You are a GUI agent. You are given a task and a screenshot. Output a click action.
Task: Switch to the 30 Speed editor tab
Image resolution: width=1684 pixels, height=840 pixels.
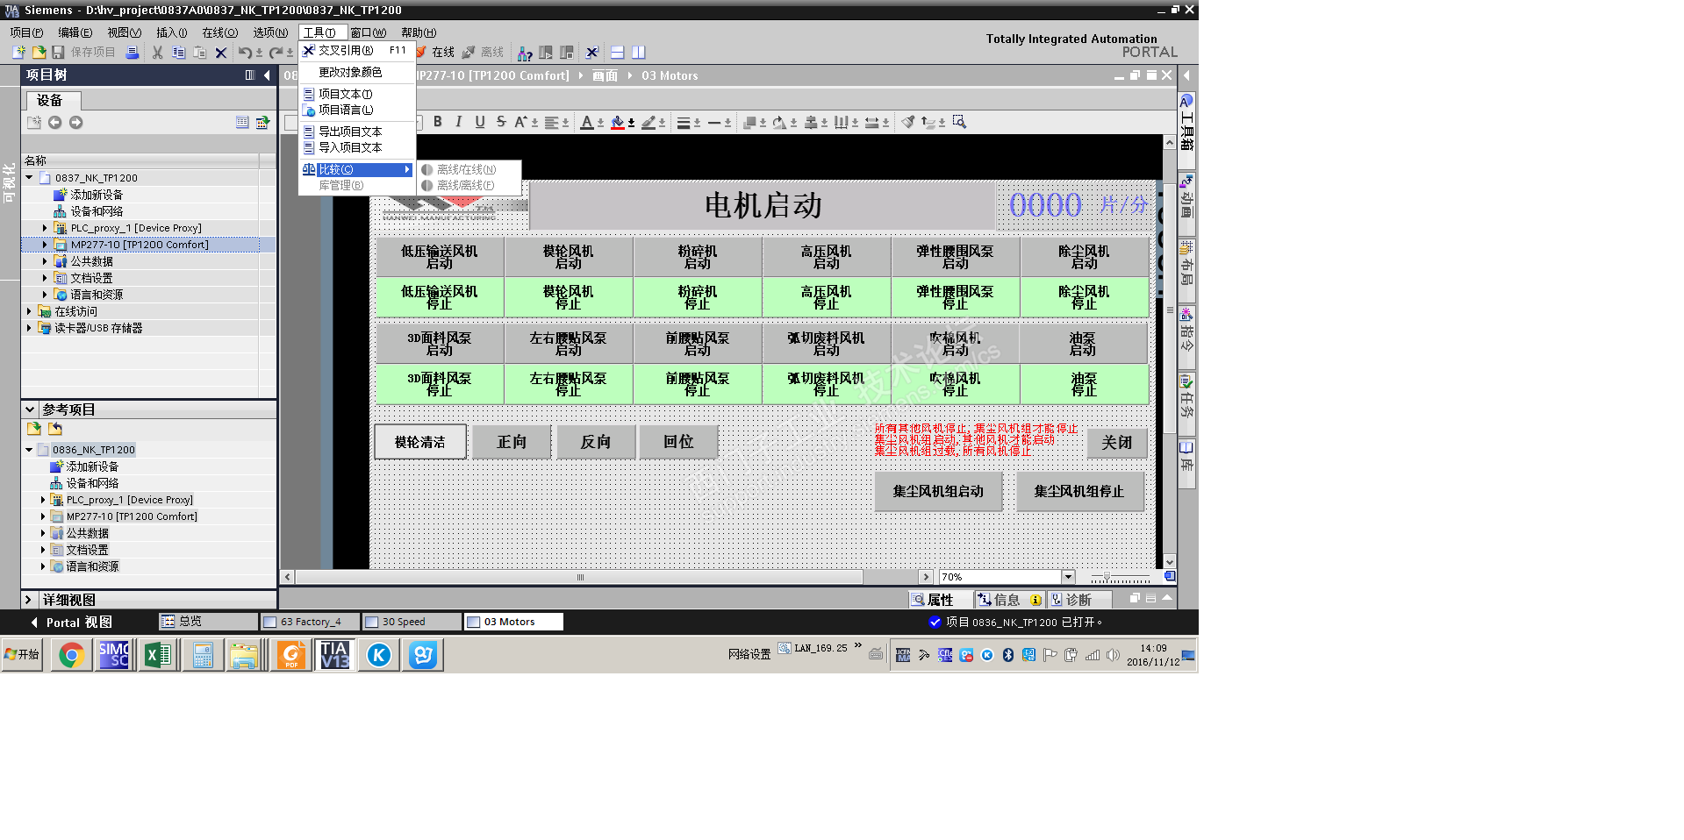[x=412, y=622]
